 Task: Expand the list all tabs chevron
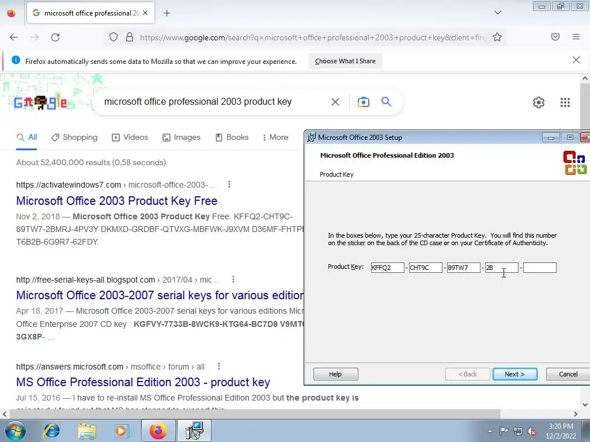(x=497, y=13)
